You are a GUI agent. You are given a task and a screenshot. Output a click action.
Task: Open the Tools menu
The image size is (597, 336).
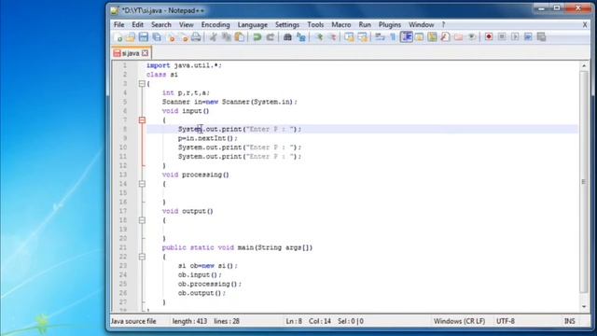pos(315,25)
